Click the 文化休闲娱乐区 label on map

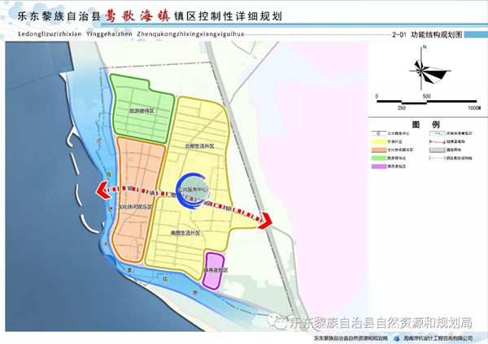coord(136,207)
